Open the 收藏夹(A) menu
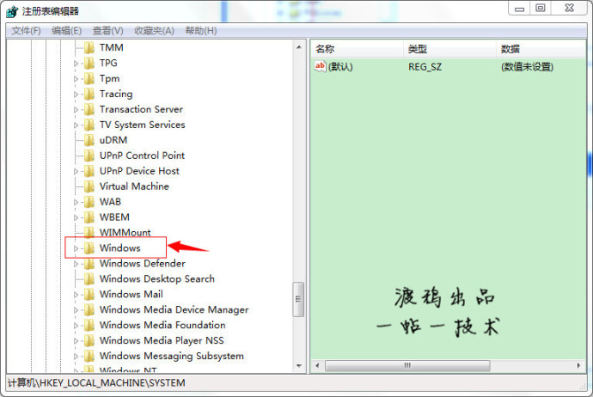593x397 pixels. point(156,31)
